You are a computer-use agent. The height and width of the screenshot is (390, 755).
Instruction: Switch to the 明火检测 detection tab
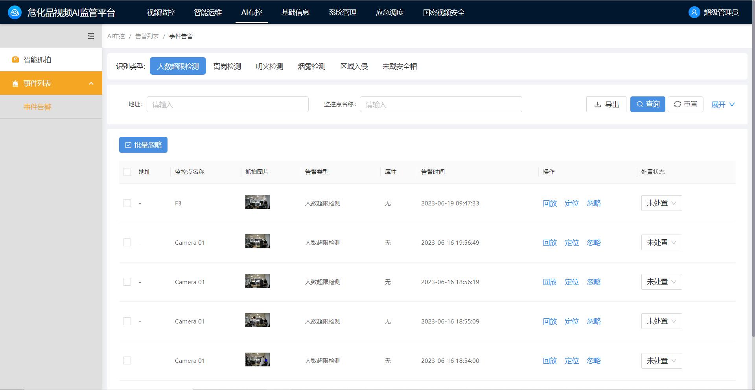[269, 66]
